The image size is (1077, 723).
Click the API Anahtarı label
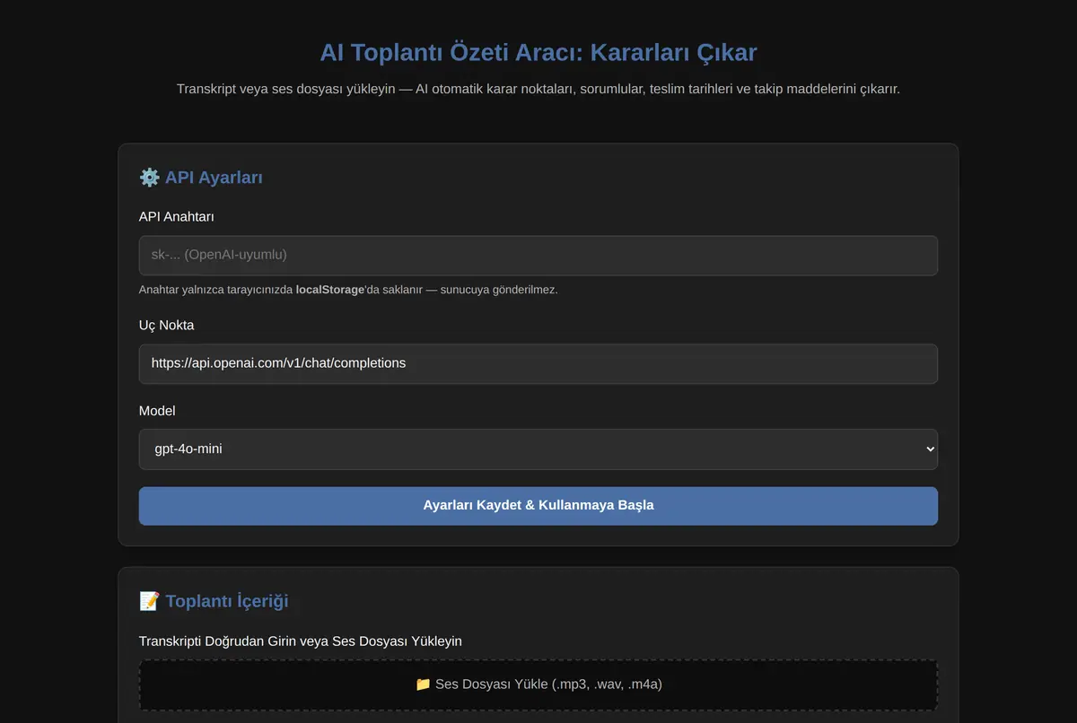pyautogui.click(x=177, y=216)
